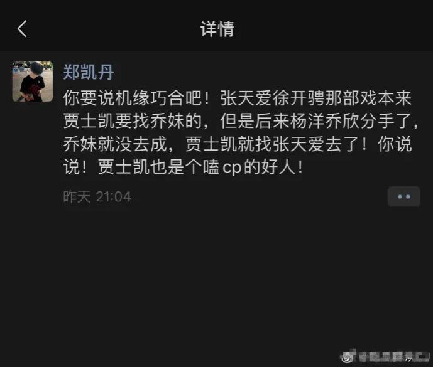This screenshot has height=367, width=433.
Task: Click the phrase 贾士凯就找张天爱去了
Action: (x=272, y=144)
